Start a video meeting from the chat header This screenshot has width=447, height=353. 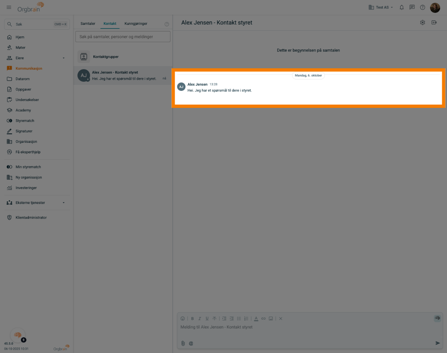click(434, 23)
